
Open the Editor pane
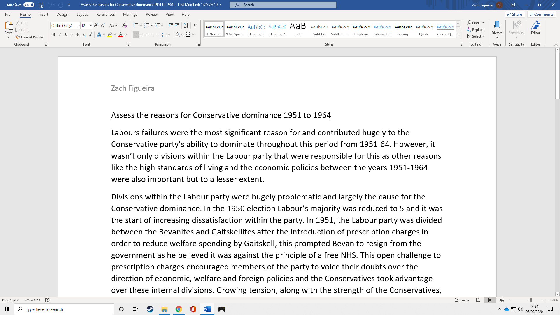pos(535,28)
